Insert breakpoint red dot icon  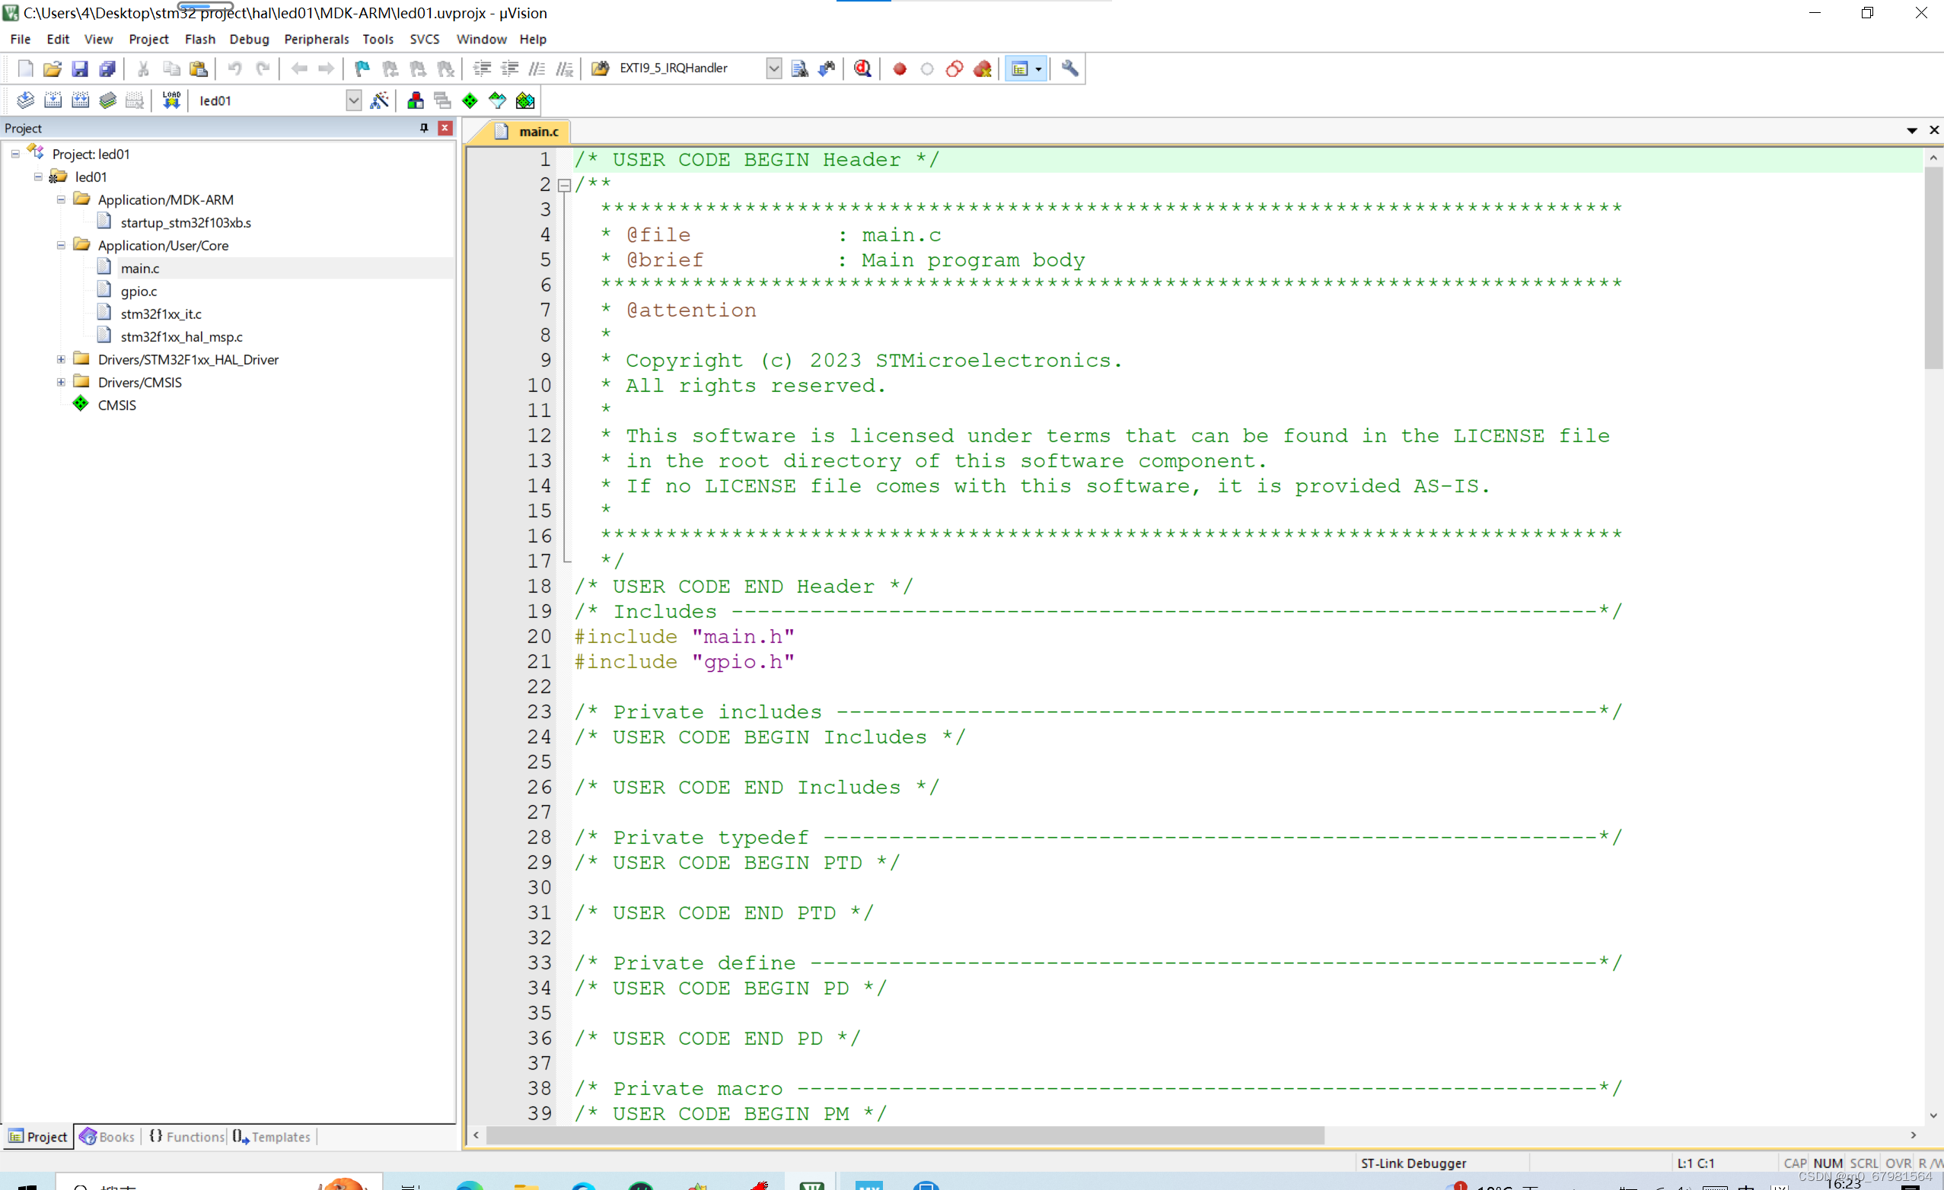900,68
